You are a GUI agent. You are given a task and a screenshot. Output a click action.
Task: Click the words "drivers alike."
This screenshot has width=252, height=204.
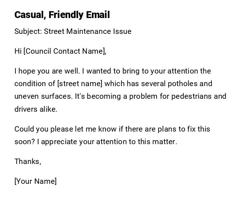tap(36, 109)
